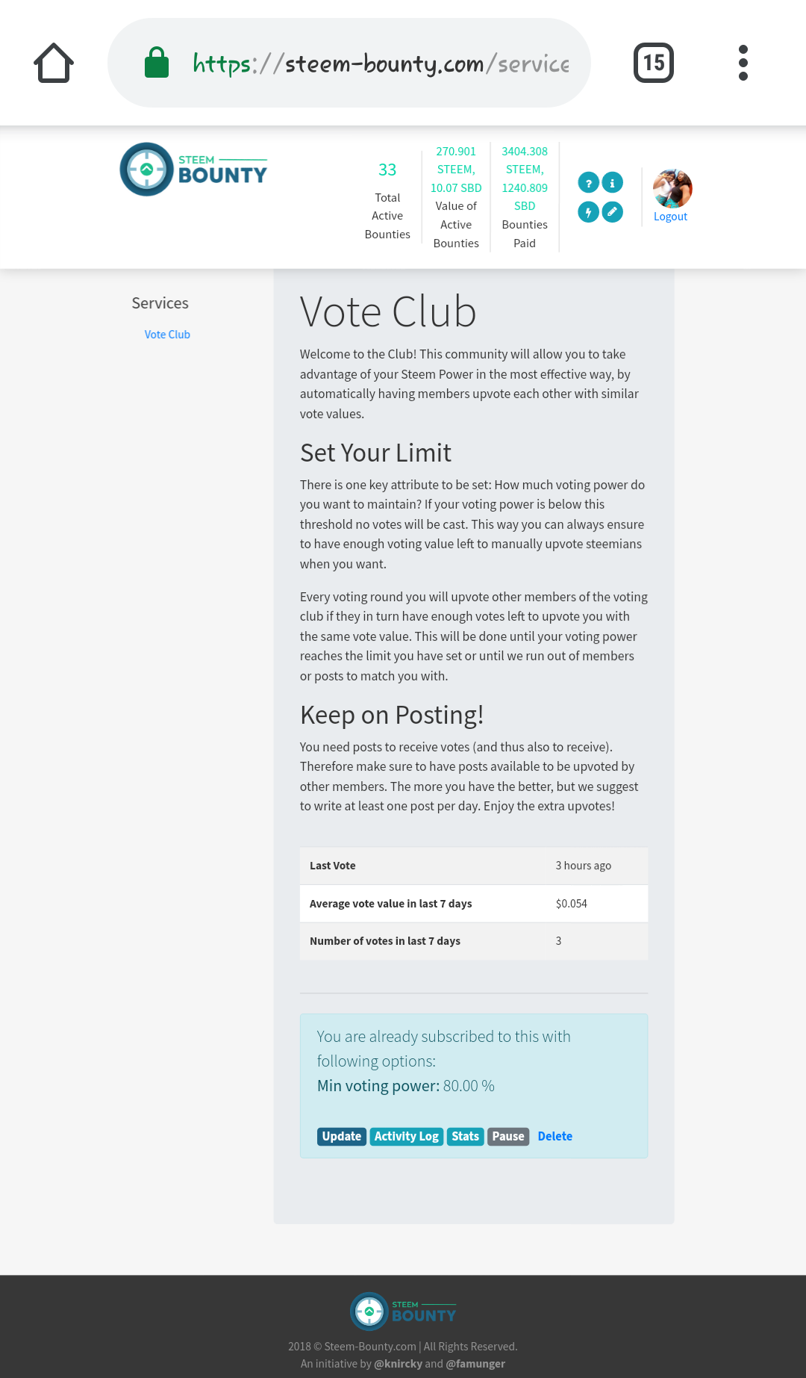Click the lightning bolt icon

[588, 212]
